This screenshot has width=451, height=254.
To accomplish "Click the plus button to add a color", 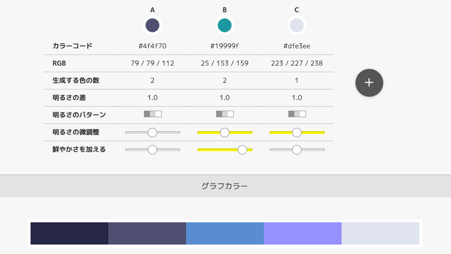I will [x=369, y=83].
